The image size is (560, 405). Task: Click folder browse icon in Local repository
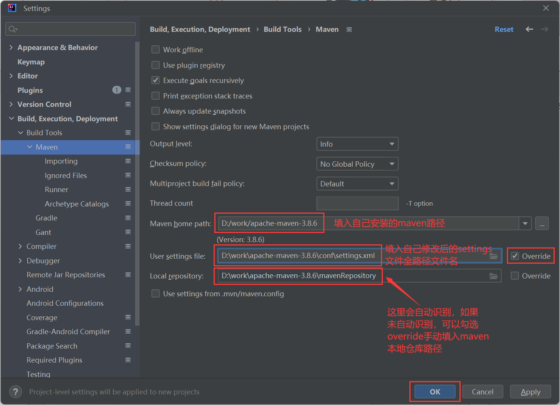(494, 276)
